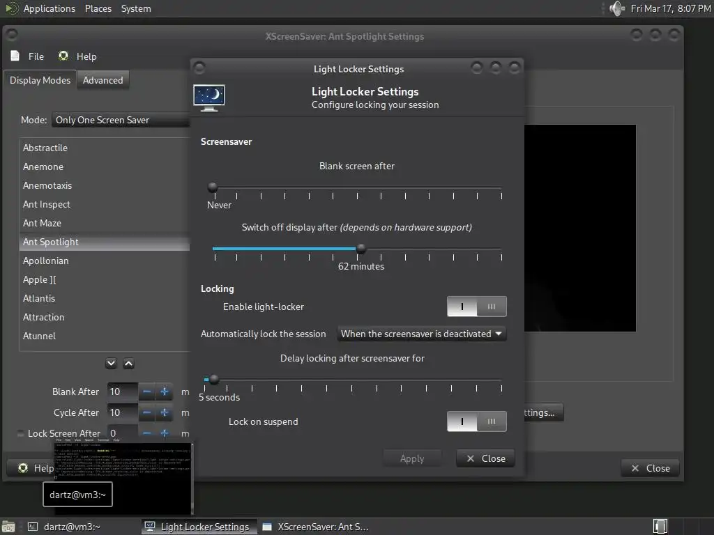Select Atlantis in the screensaver list
This screenshot has height=535, width=714.
click(x=105, y=298)
